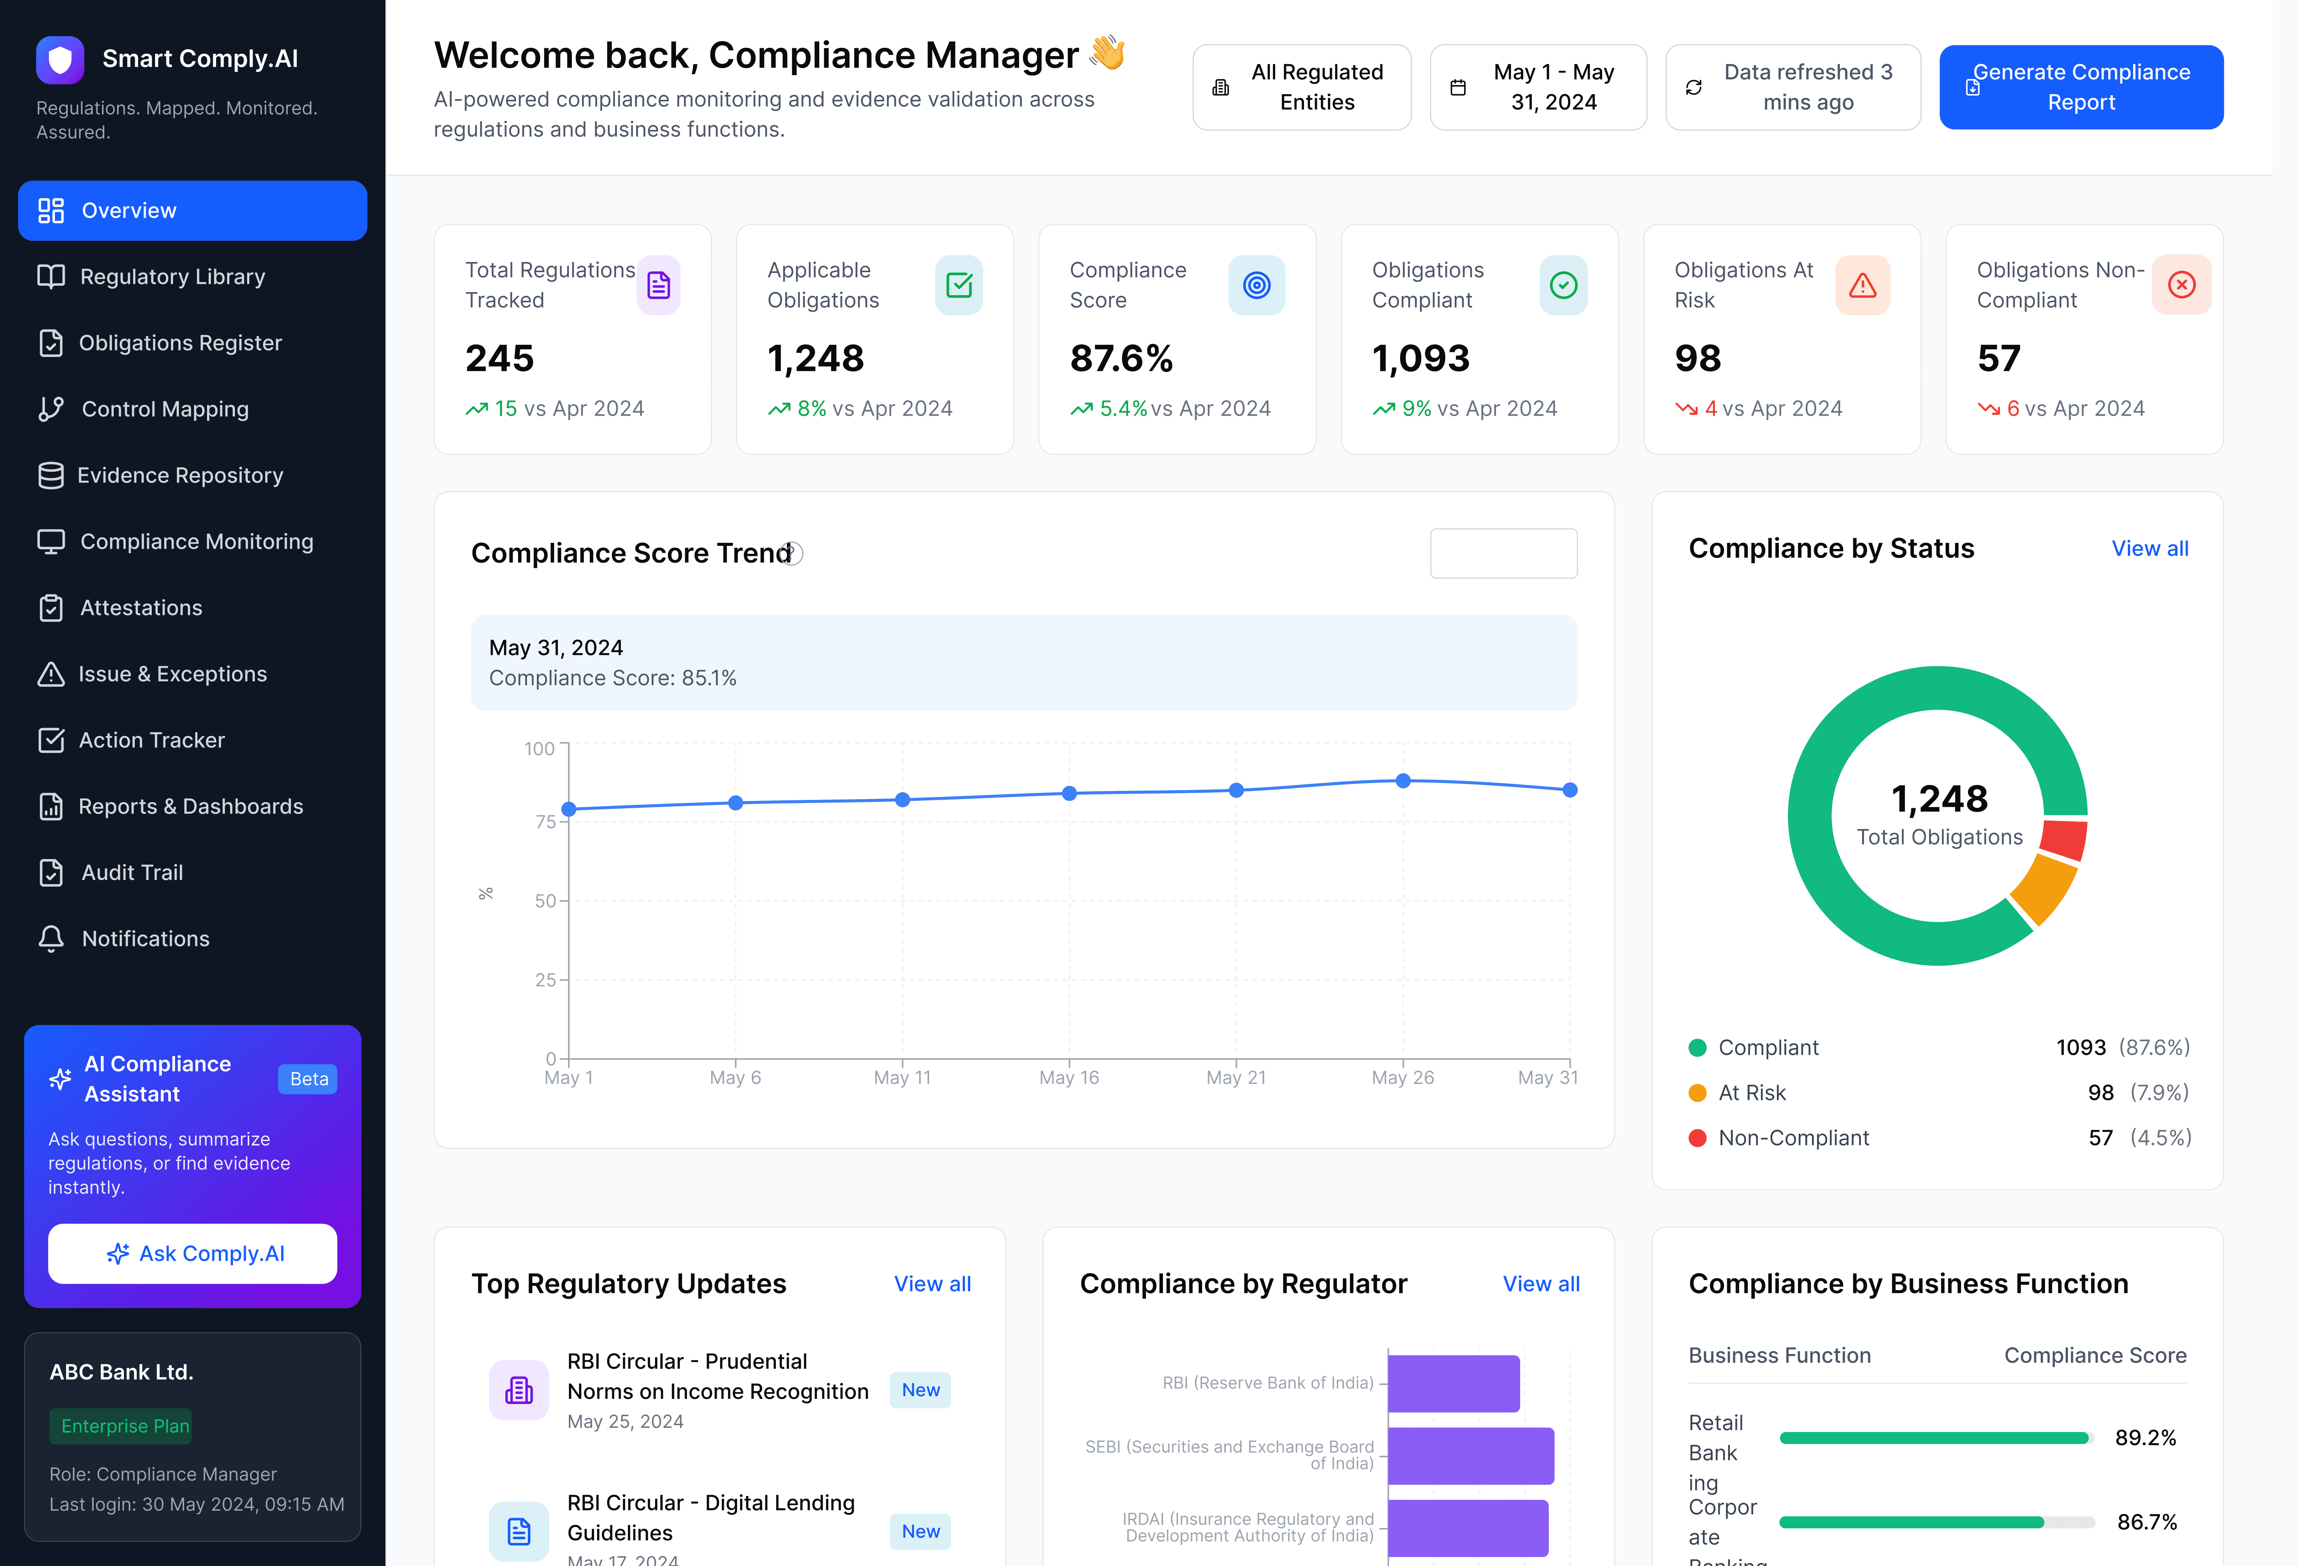
Task: Click the "Non-Compliant" legend row label
Action: (1794, 1138)
